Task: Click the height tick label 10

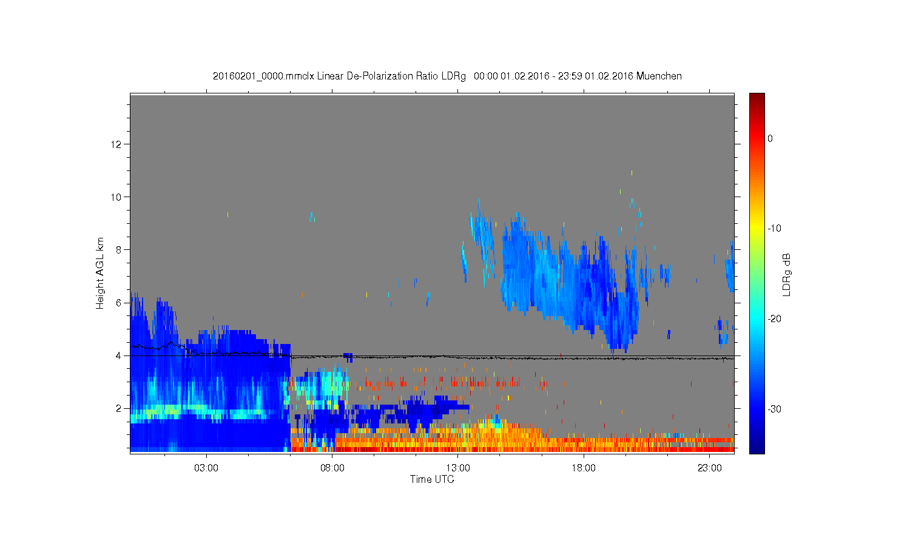Action: click(117, 197)
